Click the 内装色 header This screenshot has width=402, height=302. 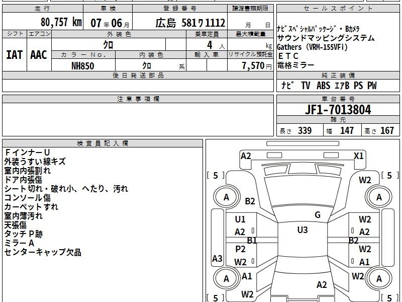[151, 55]
